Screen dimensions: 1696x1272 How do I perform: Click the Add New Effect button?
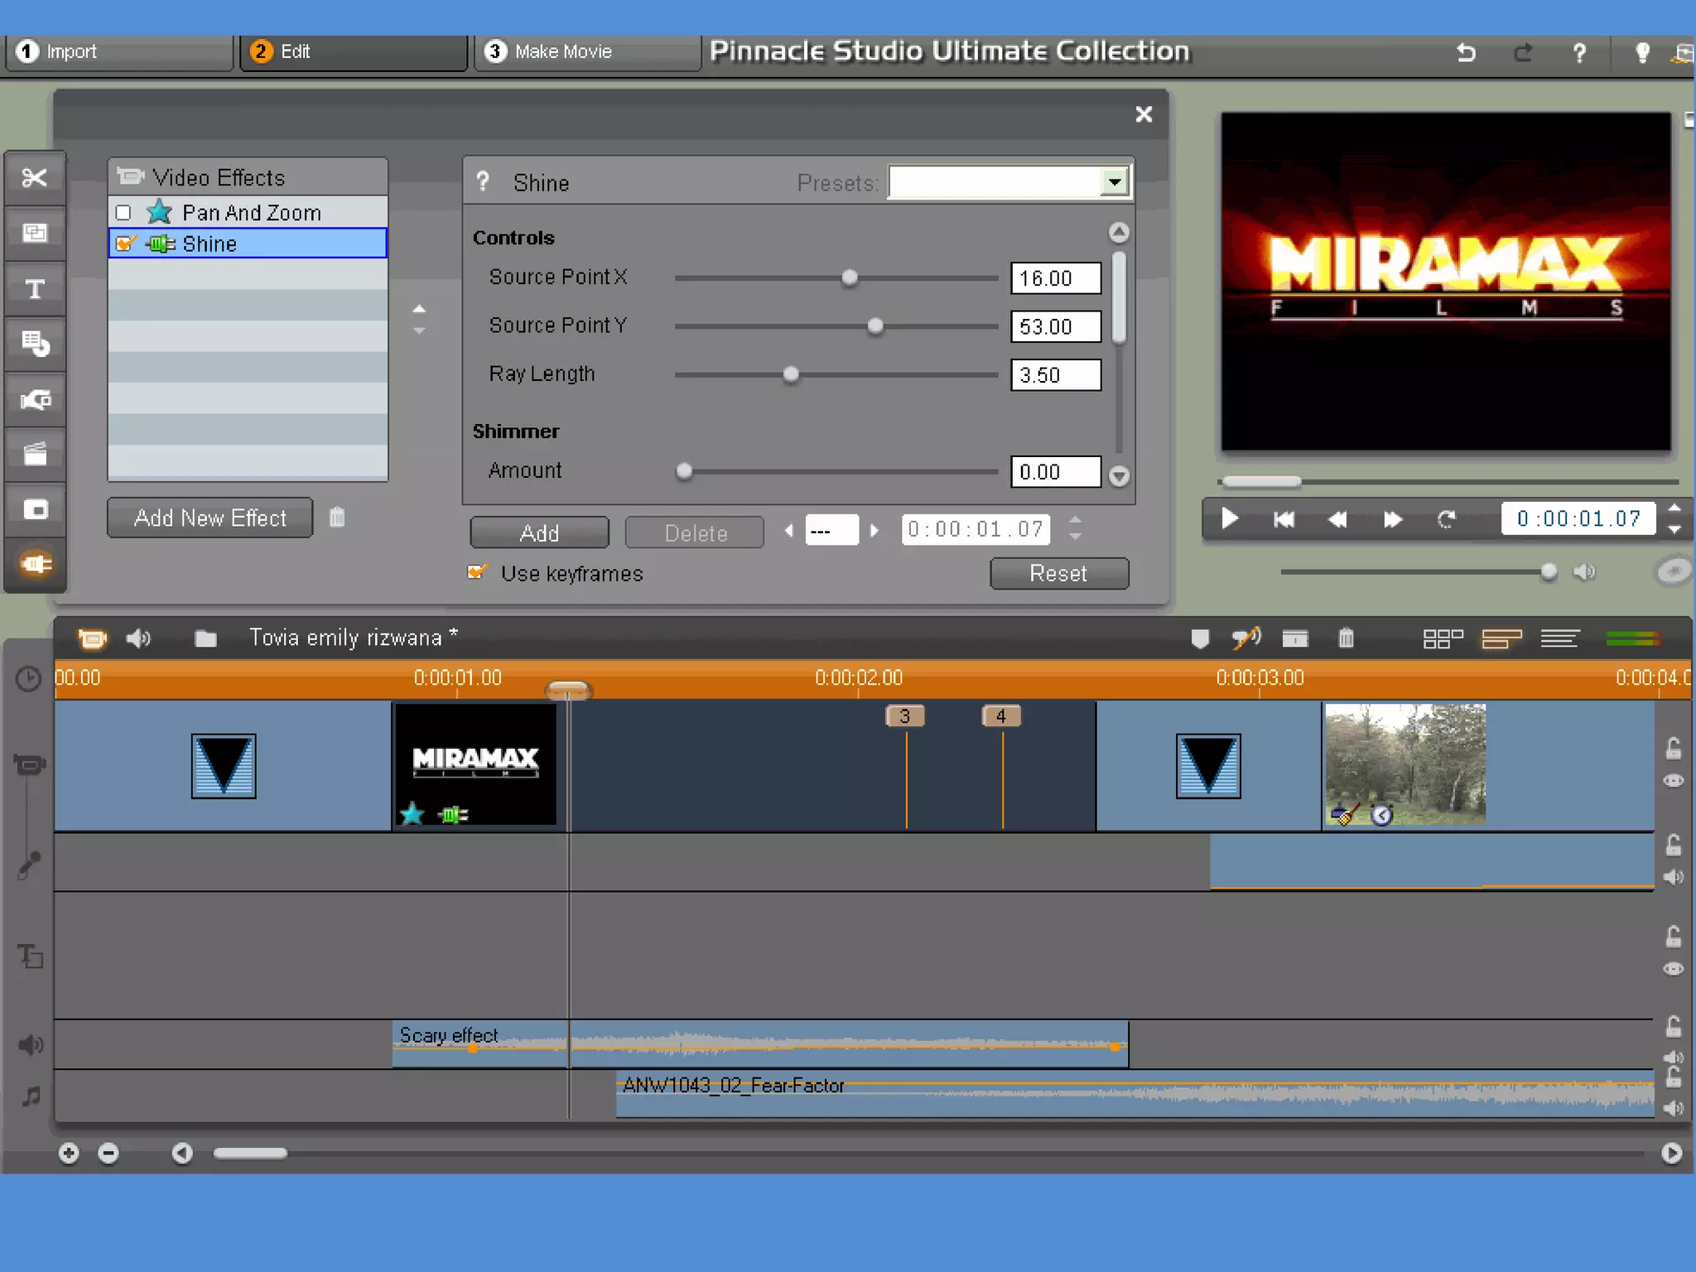tap(210, 518)
